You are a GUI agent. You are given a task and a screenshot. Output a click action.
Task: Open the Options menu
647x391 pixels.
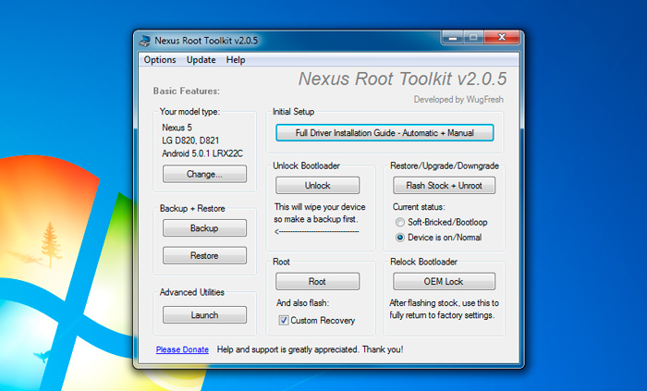160,60
